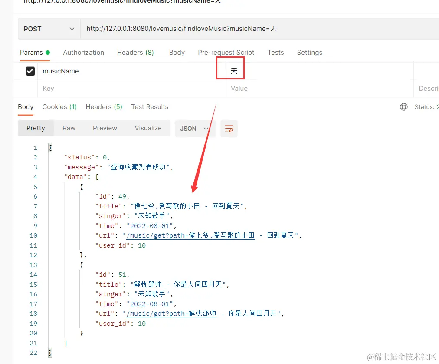
Task: Click the "data" array line
Action: (x=82, y=177)
